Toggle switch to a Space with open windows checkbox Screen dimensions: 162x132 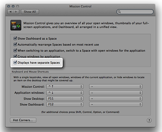(15, 50)
